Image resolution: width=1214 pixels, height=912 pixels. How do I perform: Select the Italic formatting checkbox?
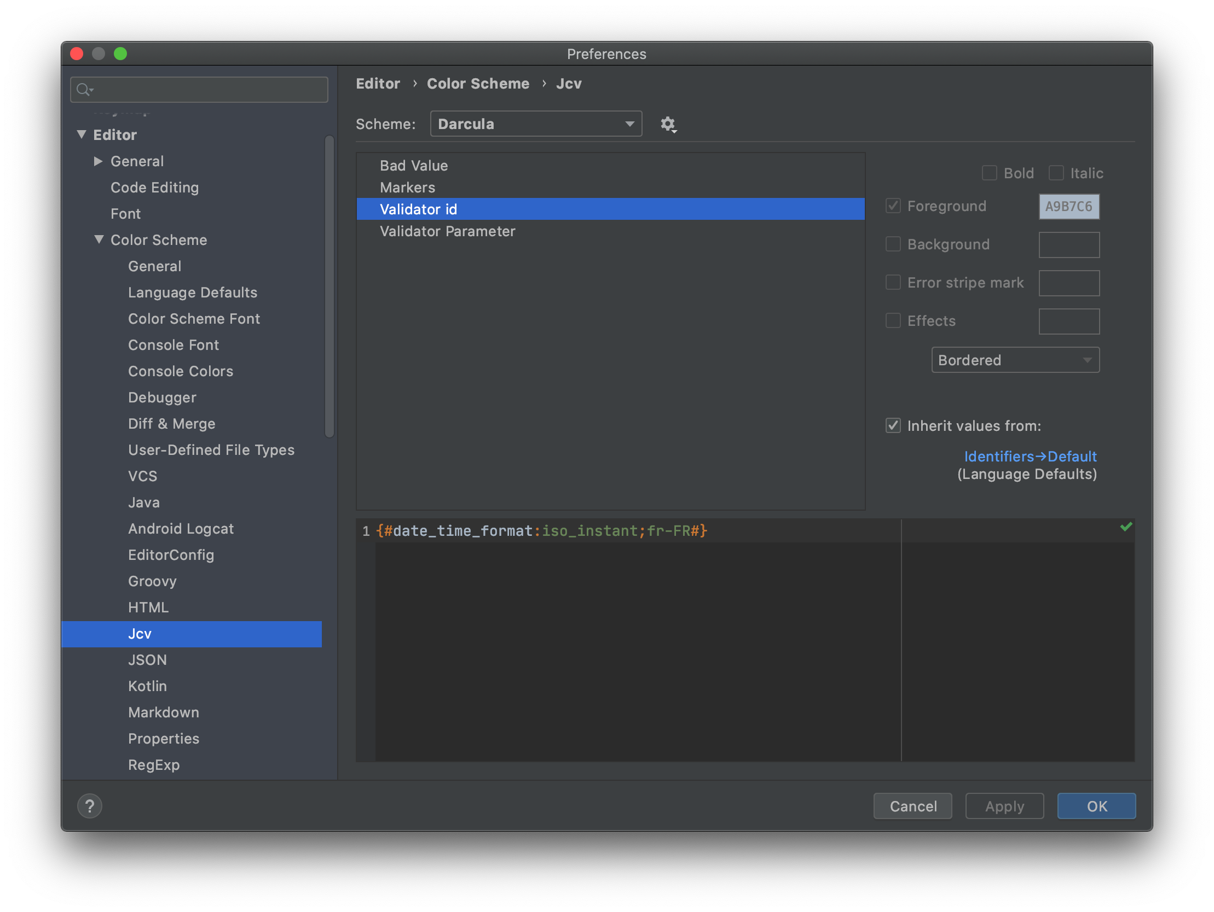tap(1056, 172)
